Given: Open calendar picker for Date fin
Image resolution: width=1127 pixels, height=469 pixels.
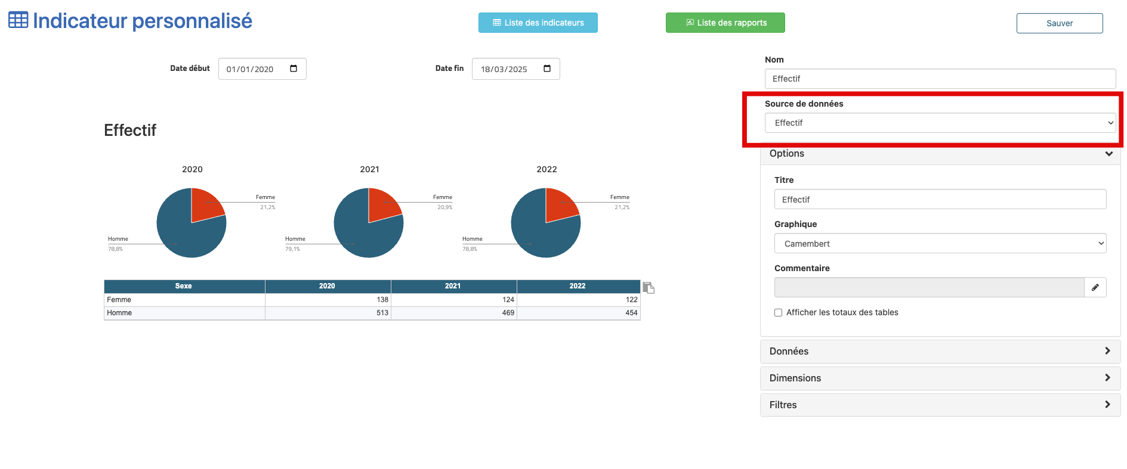Looking at the screenshot, I should [x=547, y=69].
